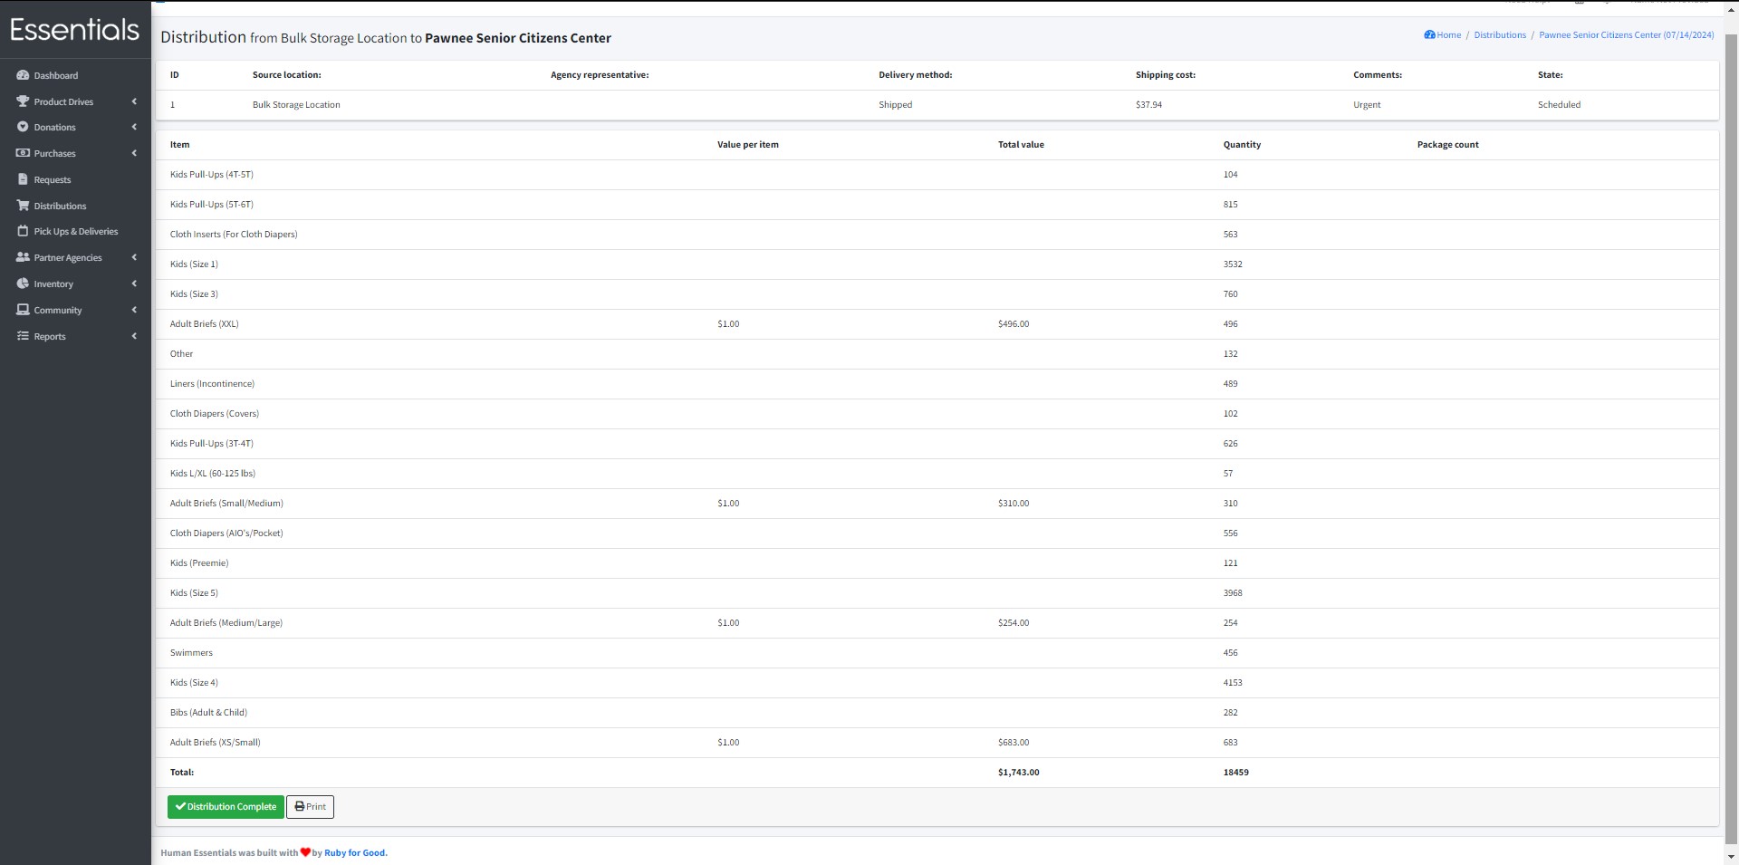Click the Reports list icon
The width and height of the screenshot is (1739, 865).
tap(23, 336)
